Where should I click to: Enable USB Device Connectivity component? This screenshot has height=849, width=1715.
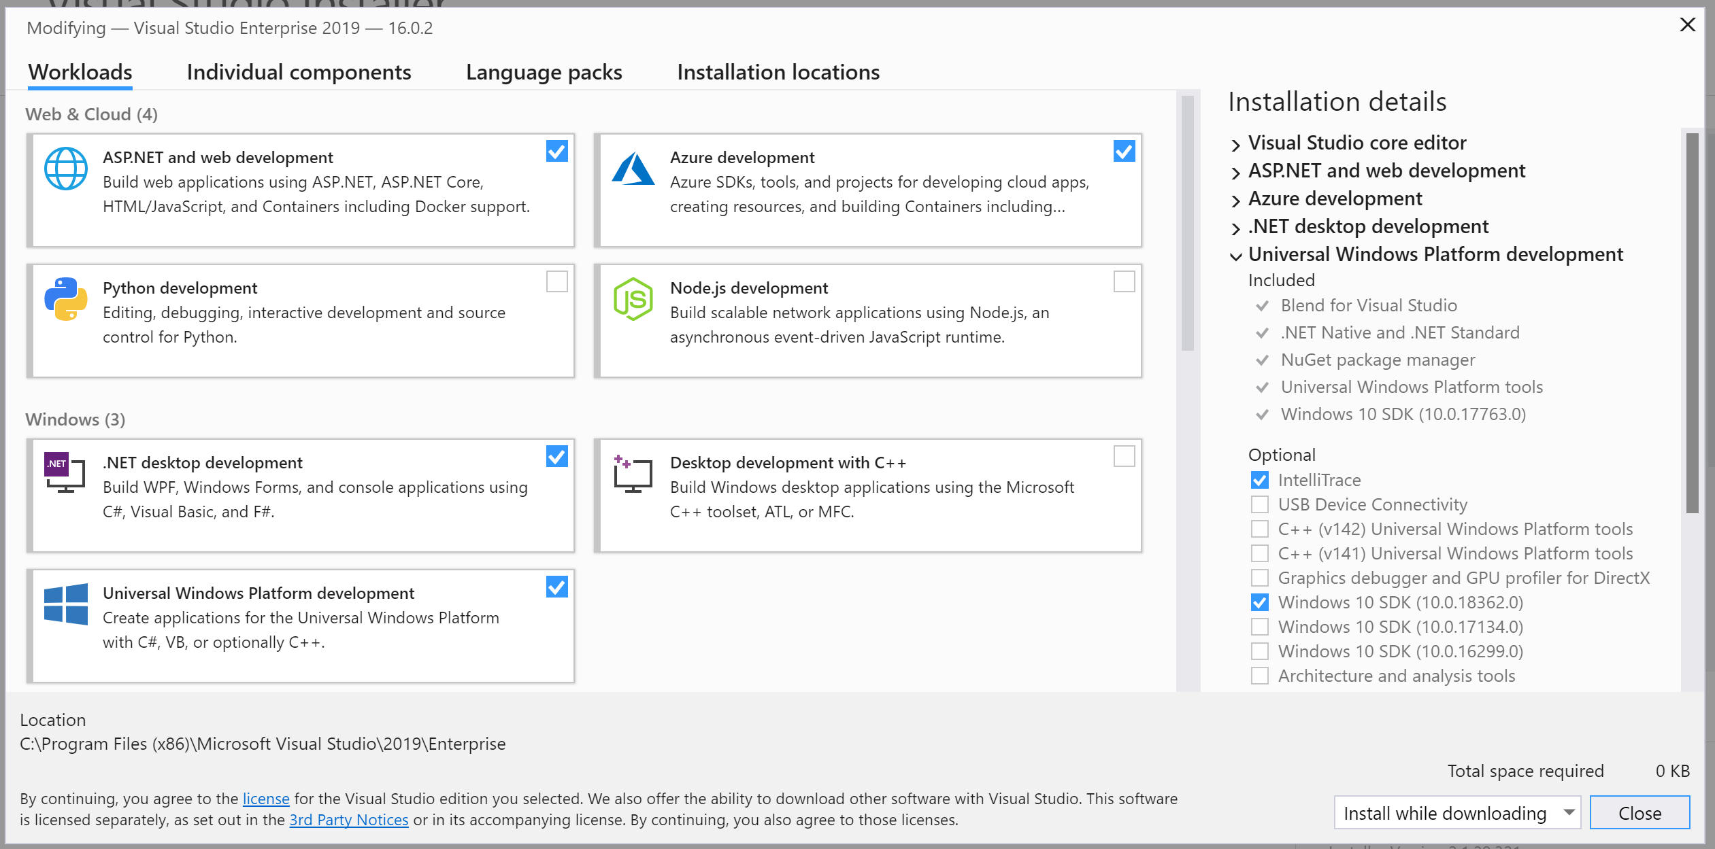click(x=1259, y=504)
